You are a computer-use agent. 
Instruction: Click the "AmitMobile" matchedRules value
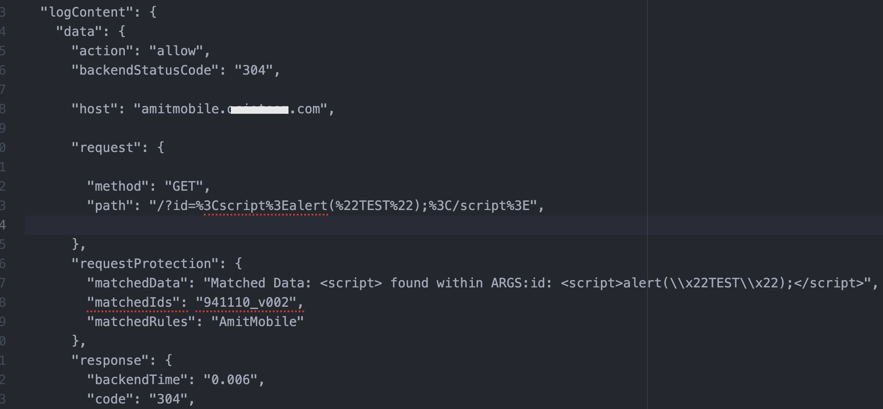pos(258,321)
